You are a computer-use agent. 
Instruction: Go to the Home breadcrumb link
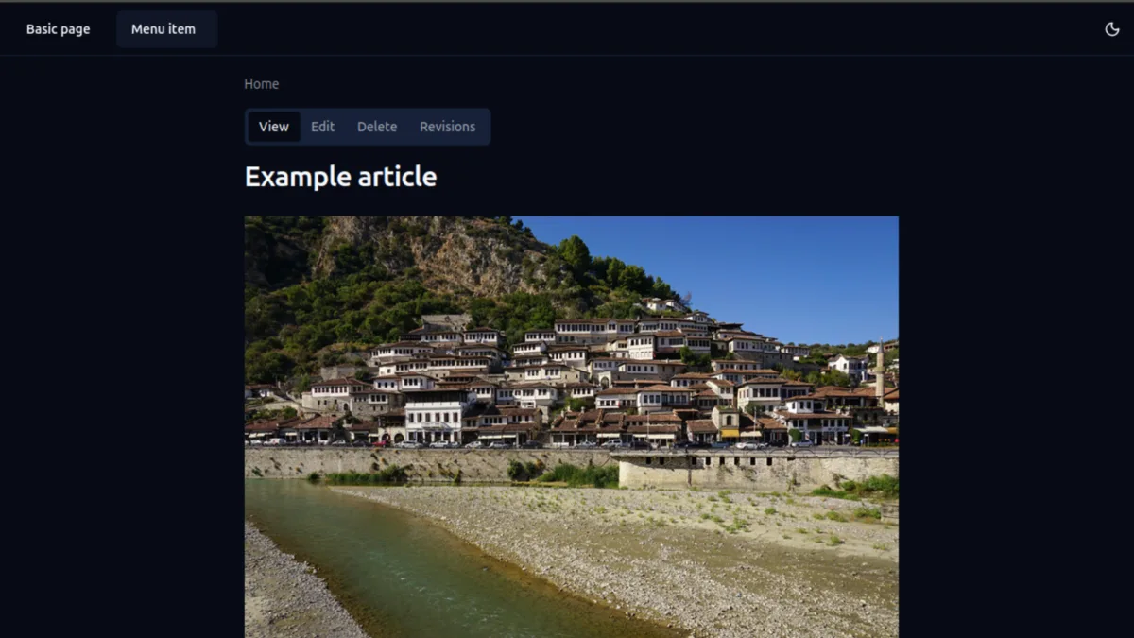pyautogui.click(x=261, y=84)
